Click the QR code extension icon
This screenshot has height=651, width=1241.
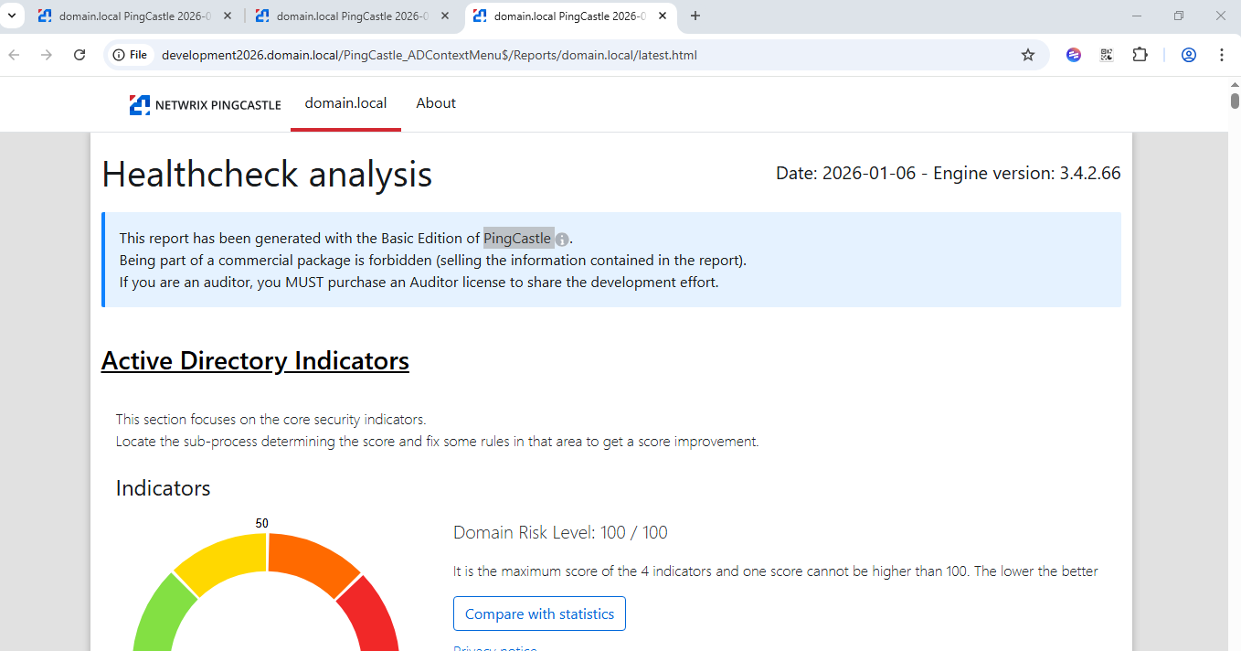[x=1106, y=55]
